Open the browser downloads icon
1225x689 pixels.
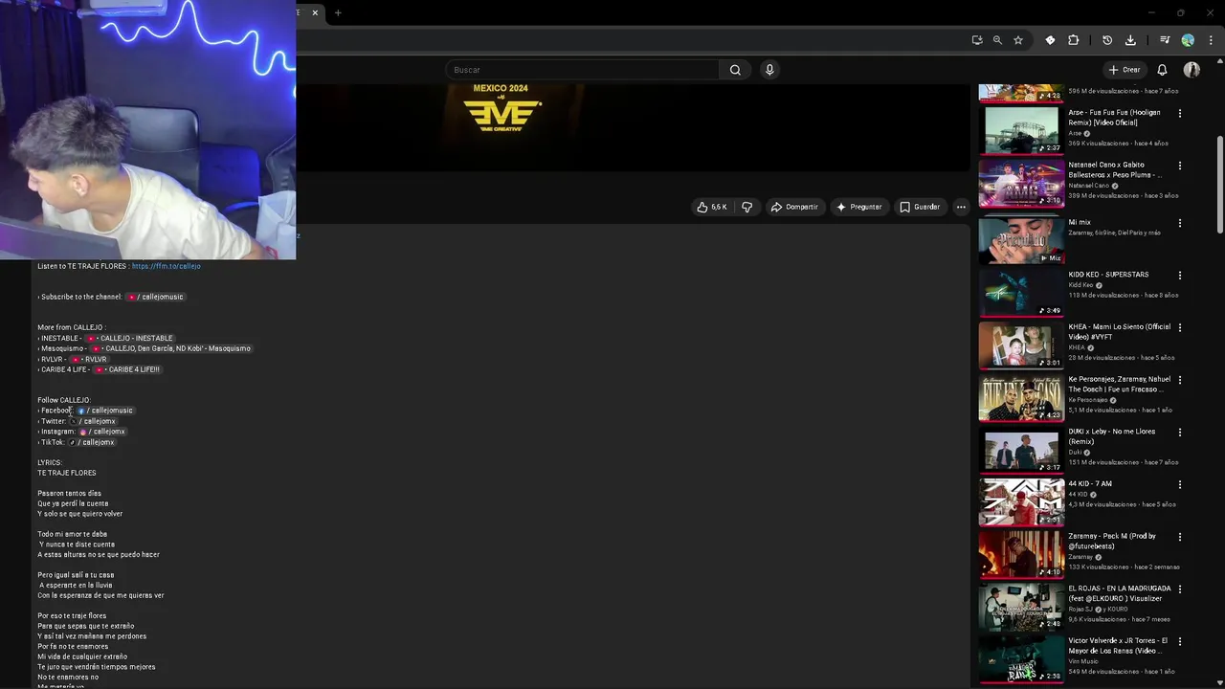pos(1130,40)
